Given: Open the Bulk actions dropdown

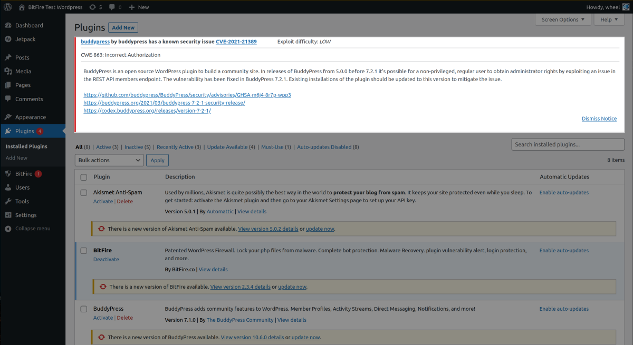Looking at the screenshot, I should coord(109,160).
